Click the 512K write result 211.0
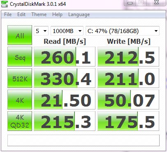Screen dimensions: 167x152 pos(128,78)
